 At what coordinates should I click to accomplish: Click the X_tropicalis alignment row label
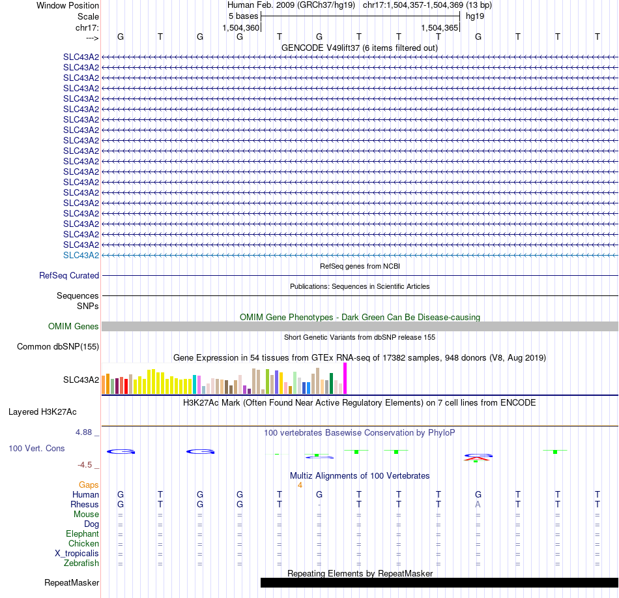(77, 554)
